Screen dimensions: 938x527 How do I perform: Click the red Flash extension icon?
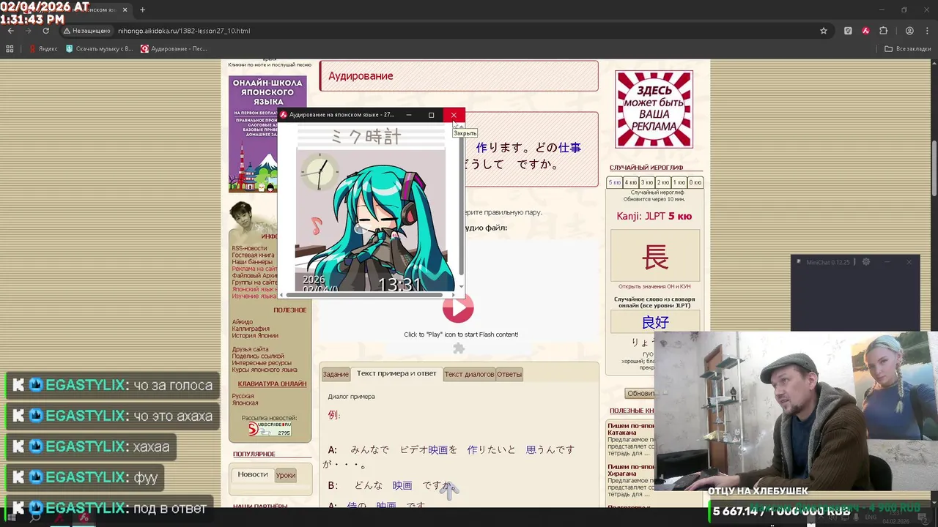pyautogui.click(x=865, y=31)
